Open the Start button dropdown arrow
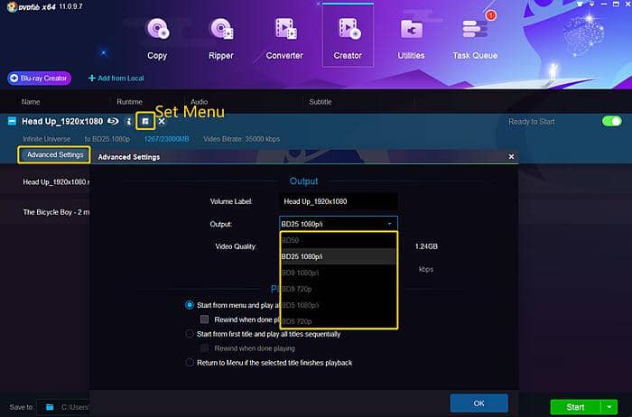Screen dimensions: 632x417 (x=609, y=407)
